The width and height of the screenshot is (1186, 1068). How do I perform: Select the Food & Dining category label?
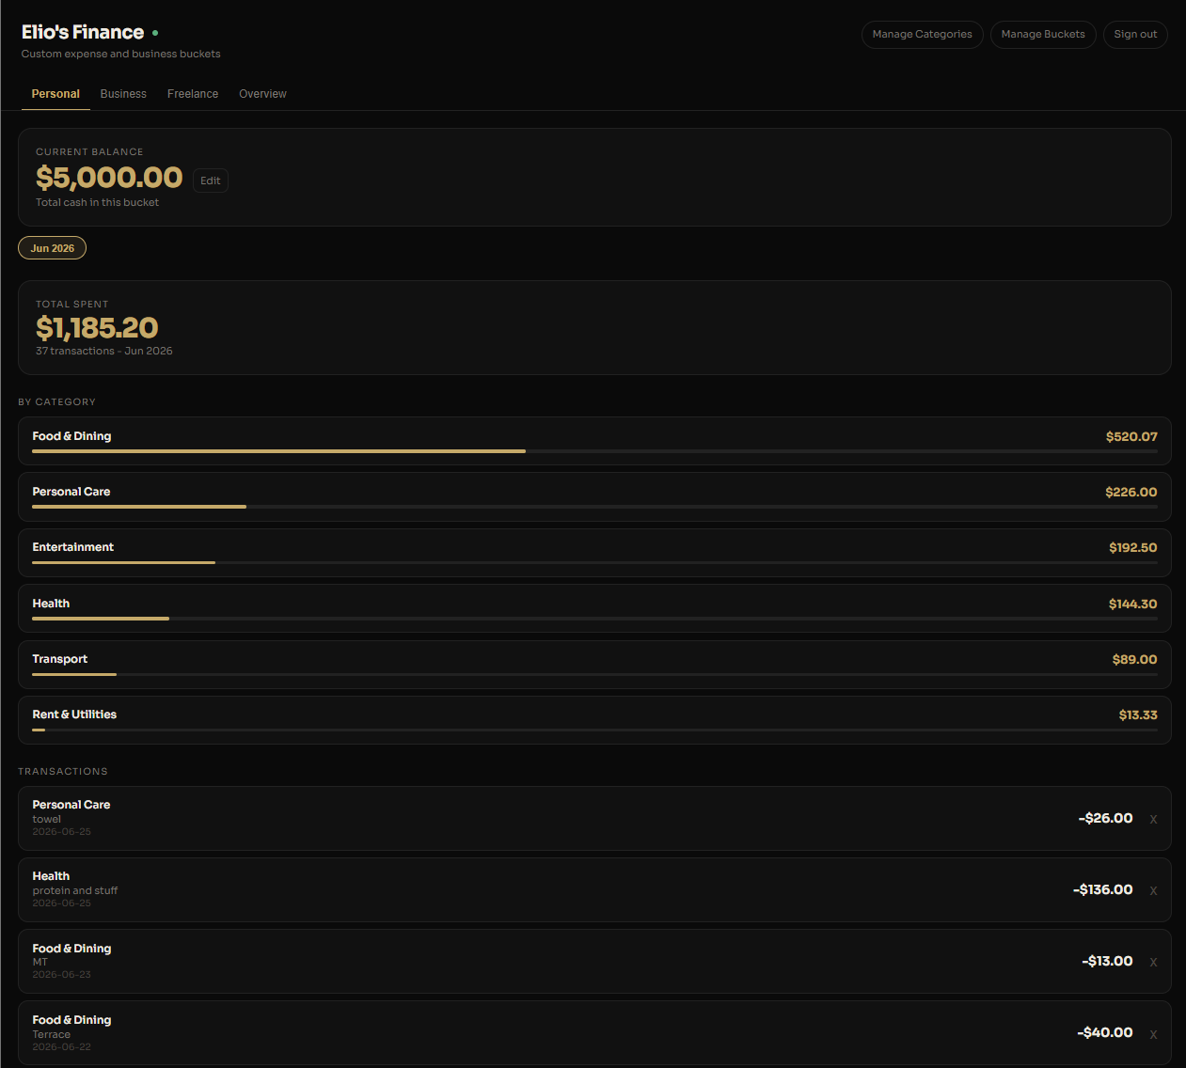[x=71, y=436]
